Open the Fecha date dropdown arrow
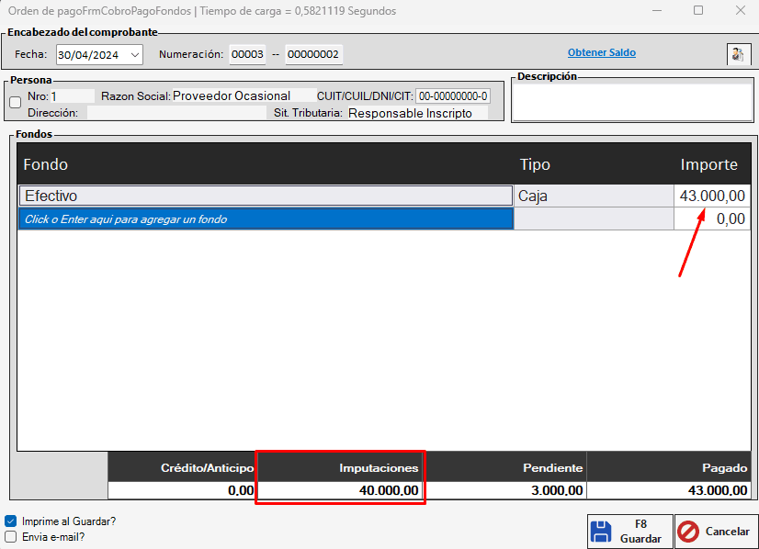Image resolution: width=759 pixels, height=549 pixels. point(135,55)
